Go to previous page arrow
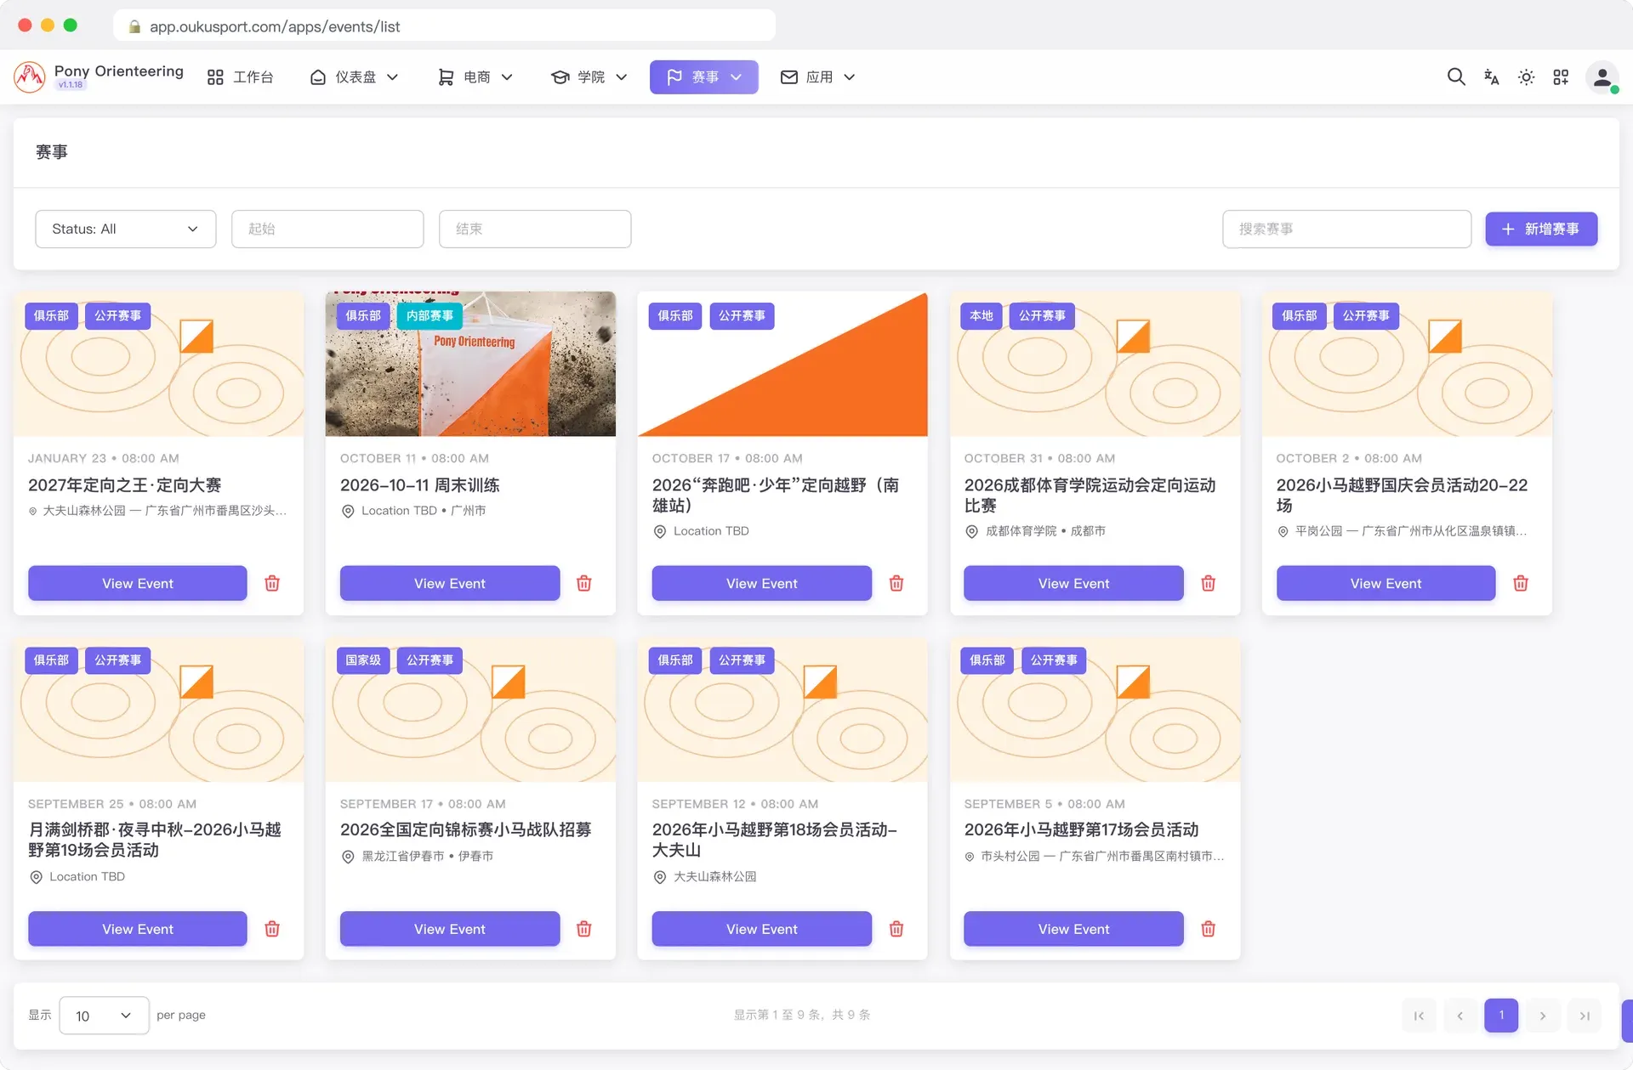 (1460, 1016)
